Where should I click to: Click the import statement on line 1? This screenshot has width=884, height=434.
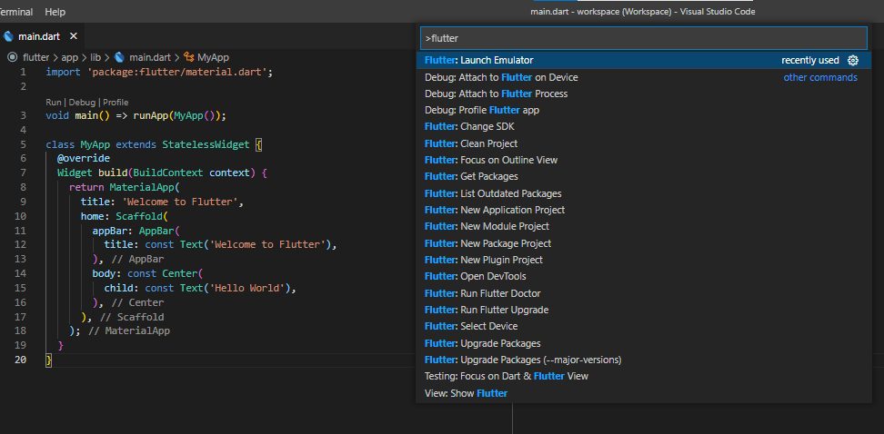click(x=159, y=73)
